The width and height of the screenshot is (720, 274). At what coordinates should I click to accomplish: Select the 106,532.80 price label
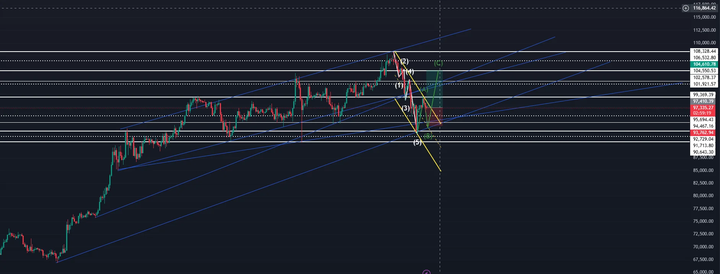(x=704, y=58)
